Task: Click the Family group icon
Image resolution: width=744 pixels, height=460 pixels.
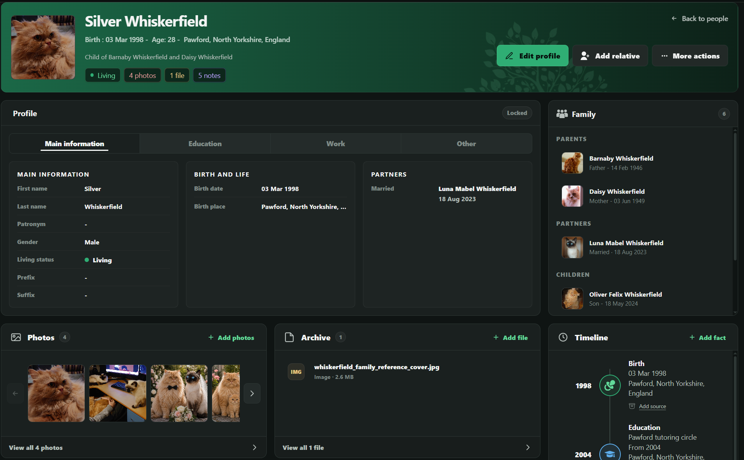Action: click(562, 114)
